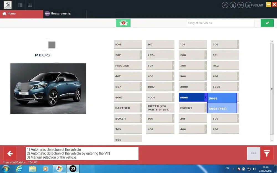Screen dimensions: 277x173
Task: Click the Wi-Fi connection icon
Action: click(240, 5)
